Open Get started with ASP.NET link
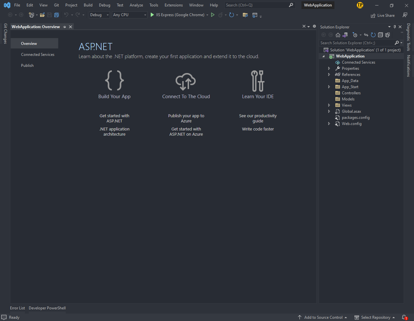 pos(114,119)
